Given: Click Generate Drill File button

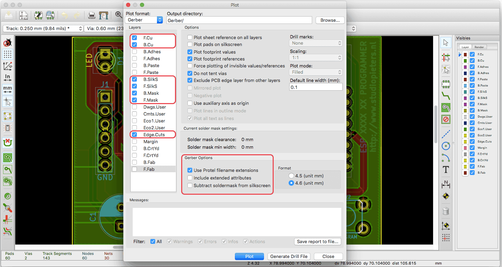Looking at the screenshot, I should tap(289, 256).
